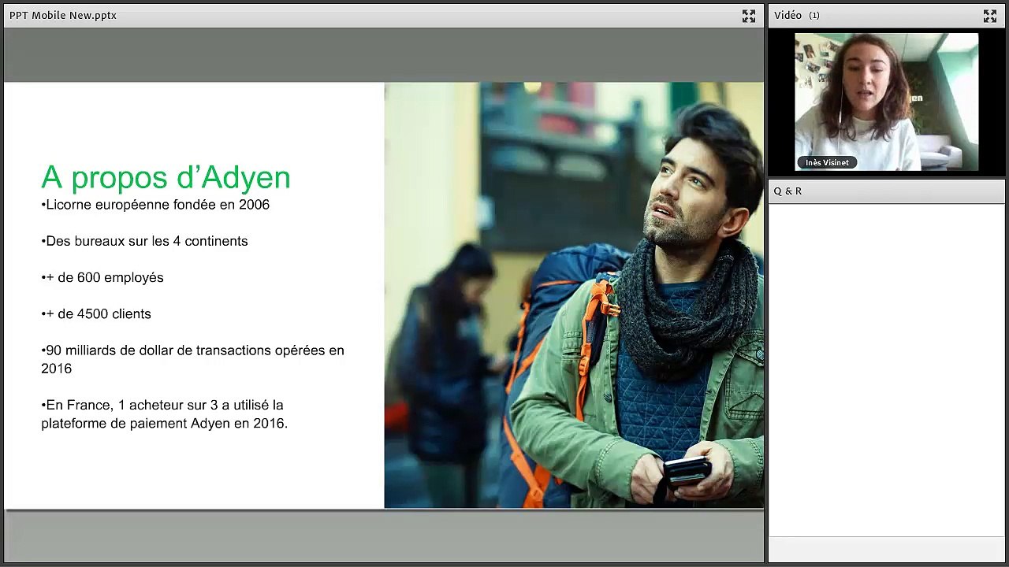Click the En France, 1 acheteur sur 3 bullet

(x=164, y=414)
